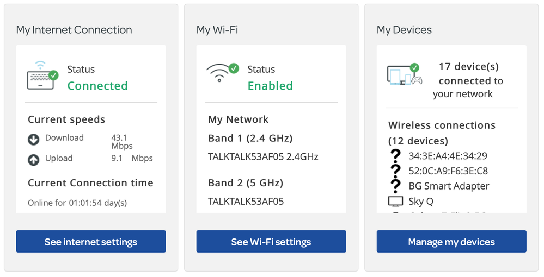Click the router connection status icon
544x277 pixels.
click(42, 76)
